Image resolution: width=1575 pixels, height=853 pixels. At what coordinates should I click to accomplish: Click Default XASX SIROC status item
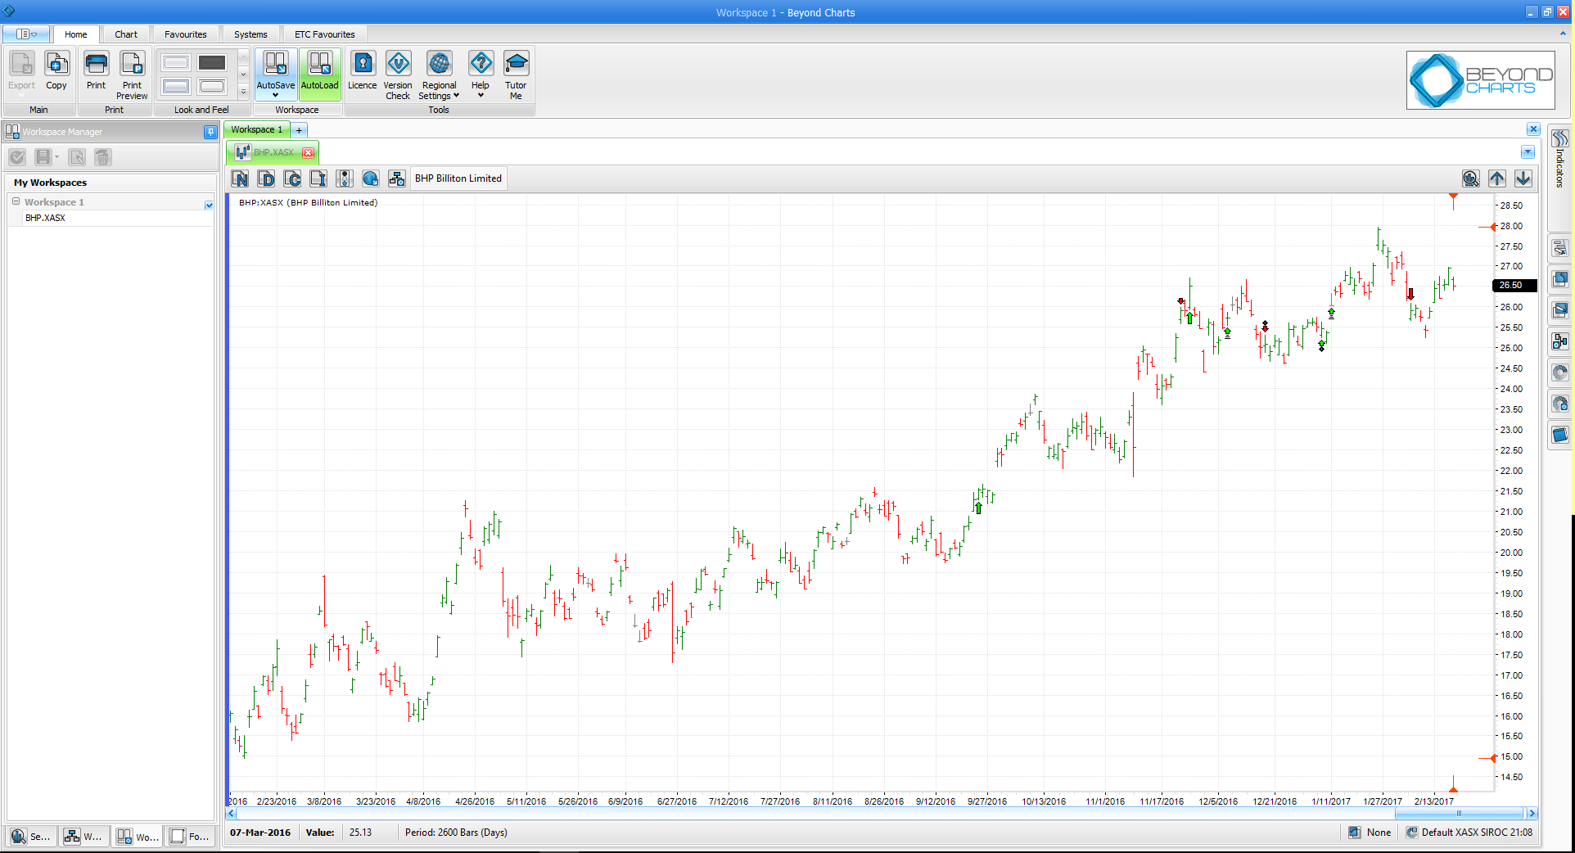(x=1469, y=833)
